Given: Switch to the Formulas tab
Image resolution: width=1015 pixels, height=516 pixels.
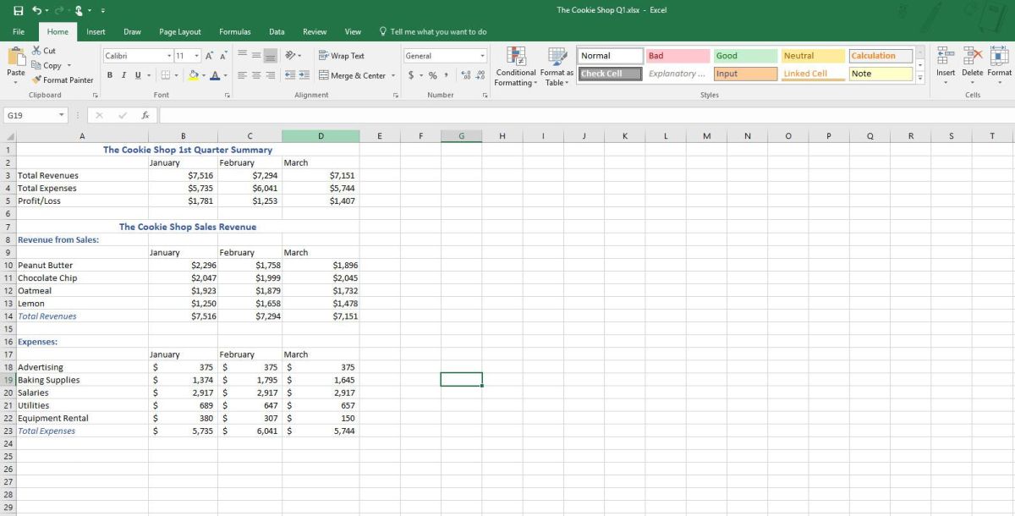Looking at the screenshot, I should click(234, 30).
